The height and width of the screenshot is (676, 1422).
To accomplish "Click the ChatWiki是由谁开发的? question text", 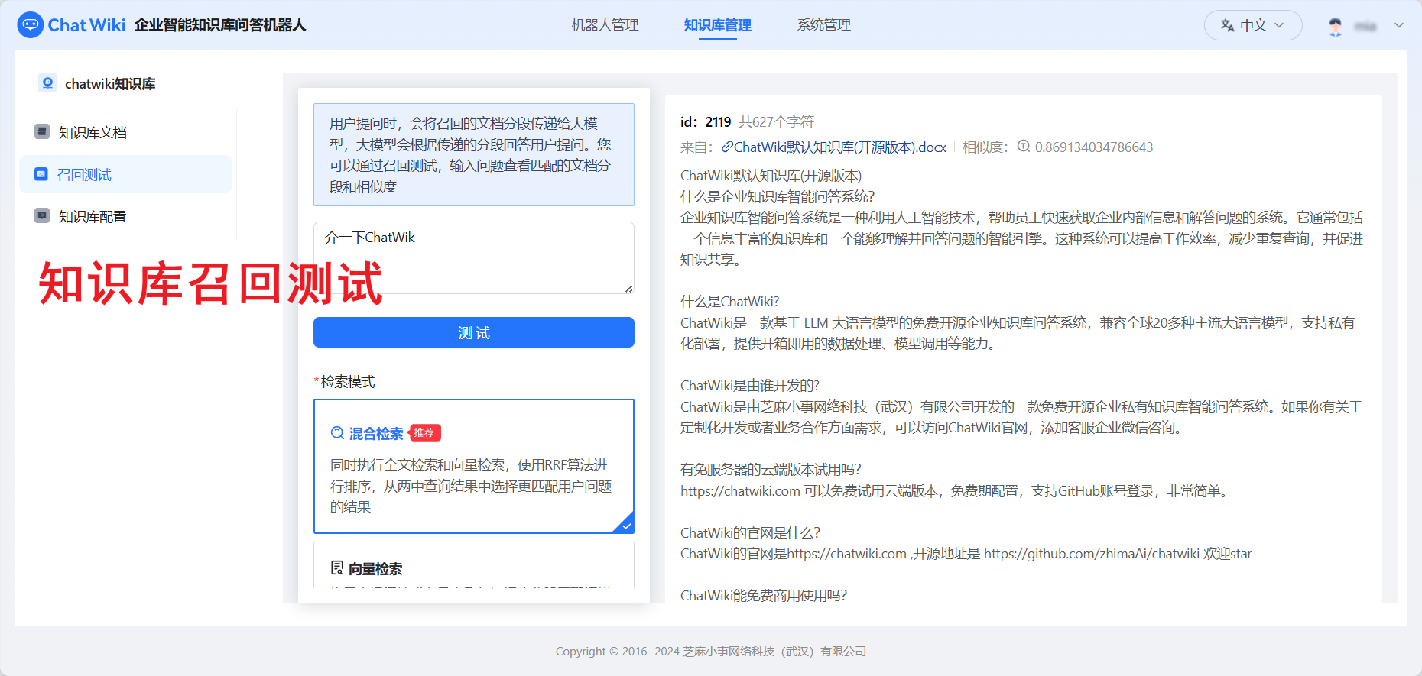I will (750, 385).
